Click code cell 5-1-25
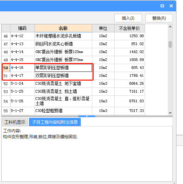This screenshot has height=184, width=183. tap(22, 92)
